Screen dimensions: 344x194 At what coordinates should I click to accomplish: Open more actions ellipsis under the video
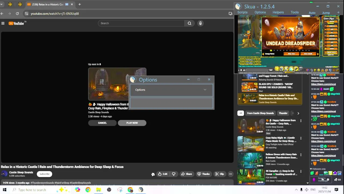coord(230,174)
